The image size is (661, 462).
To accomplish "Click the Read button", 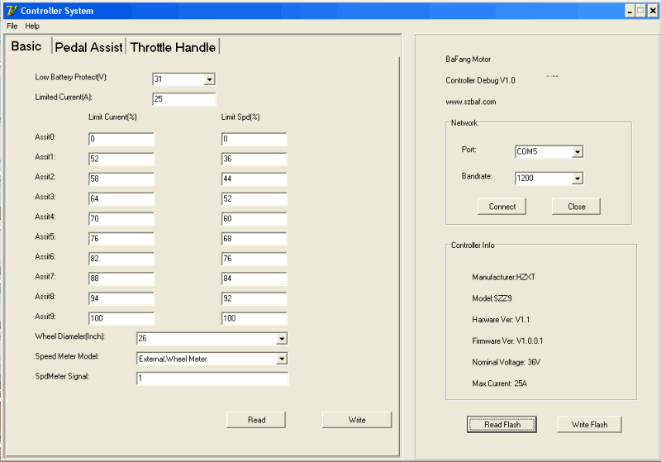I will (256, 420).
